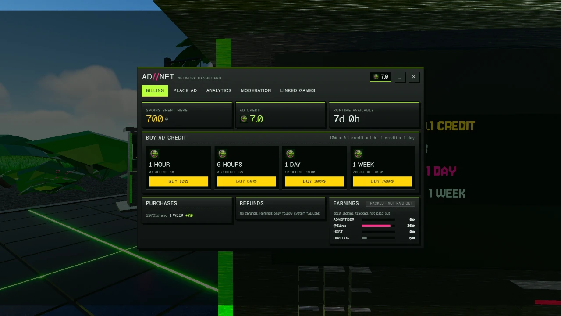The width and height of the screenshot is (561, 316).
Task: Click the ADVERTISER earnings row label
Action: [344, 219]
